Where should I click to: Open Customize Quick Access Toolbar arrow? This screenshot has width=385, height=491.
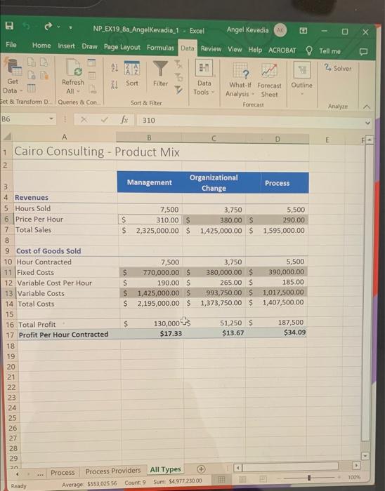click(70, 27)
